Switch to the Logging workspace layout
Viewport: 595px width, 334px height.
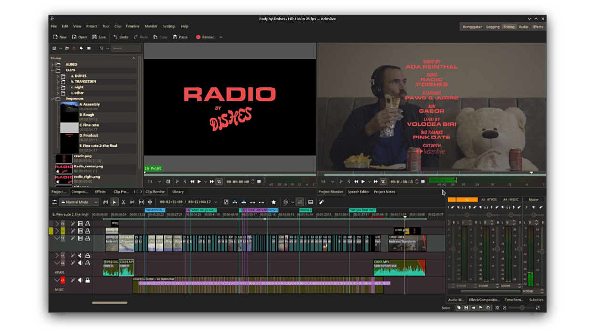[492, 27]
